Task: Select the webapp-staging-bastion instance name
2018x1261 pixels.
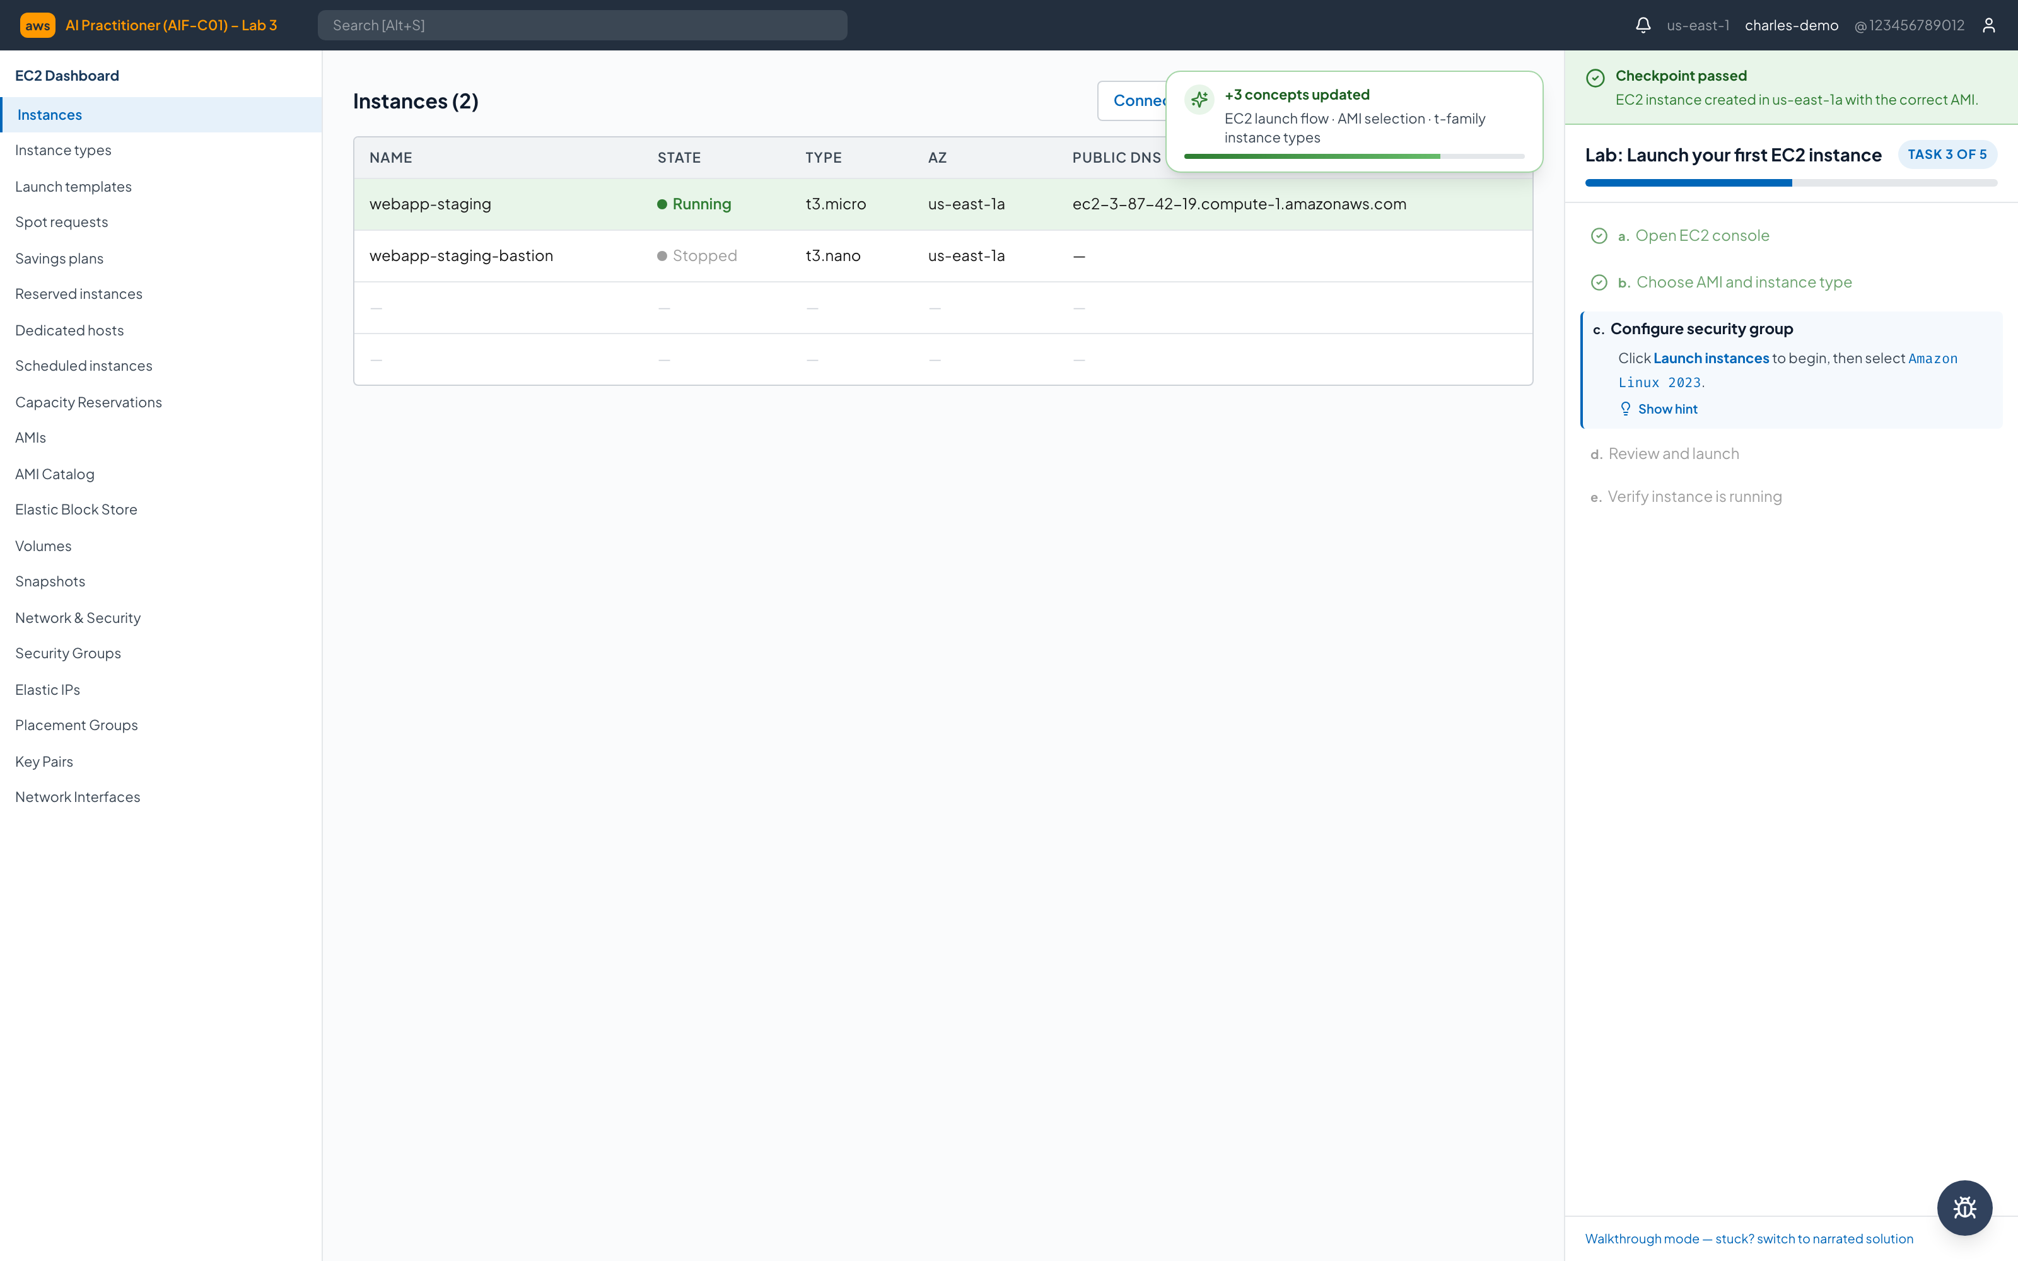Action: pos(461,256)
